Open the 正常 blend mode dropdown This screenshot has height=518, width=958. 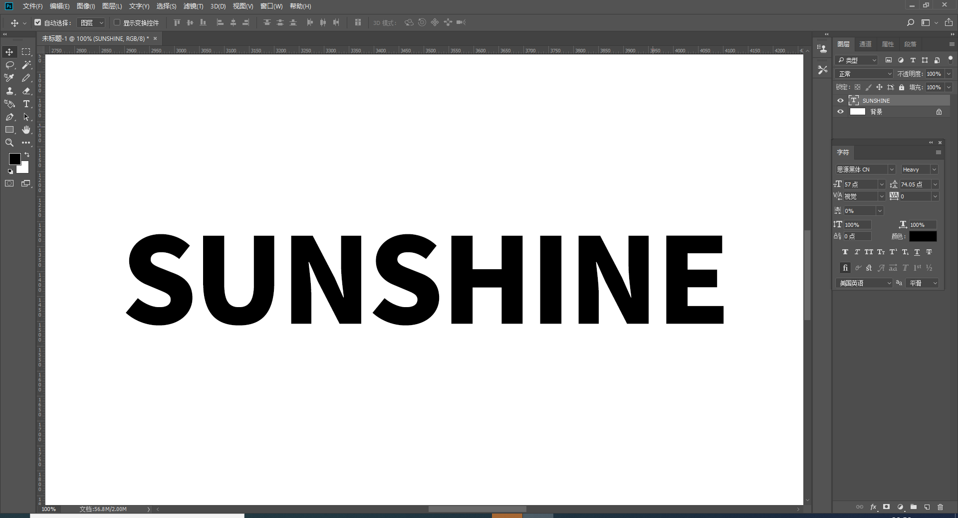click(x=864, y=74)
